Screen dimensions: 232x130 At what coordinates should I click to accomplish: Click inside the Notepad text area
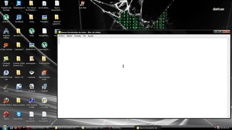[x=142, y=78]
